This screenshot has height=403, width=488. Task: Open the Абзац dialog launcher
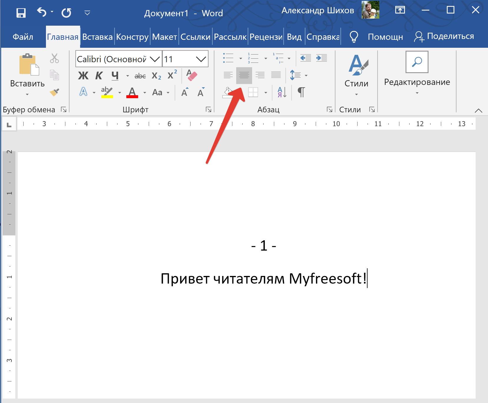click(329, 110)
